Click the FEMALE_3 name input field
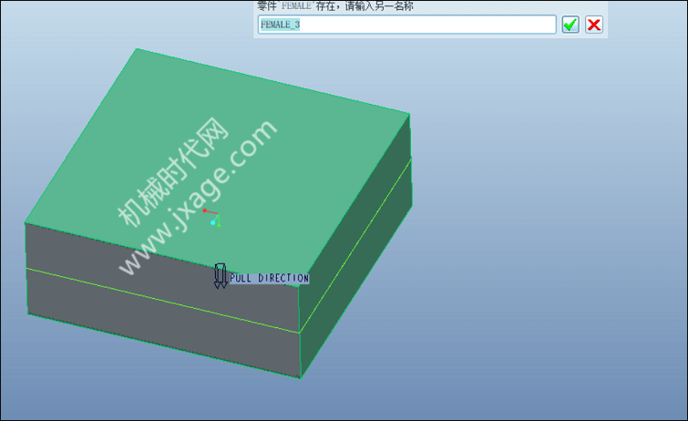Viewport: 688px width, 421px height. (407, 25)
